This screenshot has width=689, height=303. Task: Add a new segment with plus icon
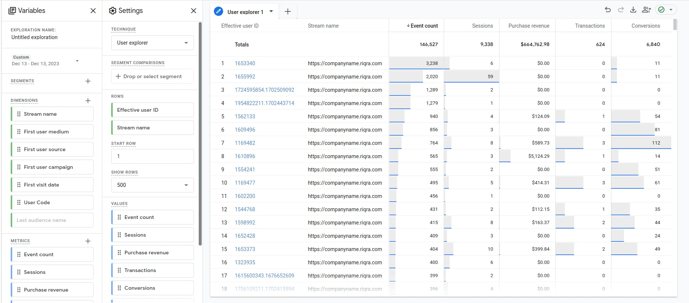pos(88,81)
